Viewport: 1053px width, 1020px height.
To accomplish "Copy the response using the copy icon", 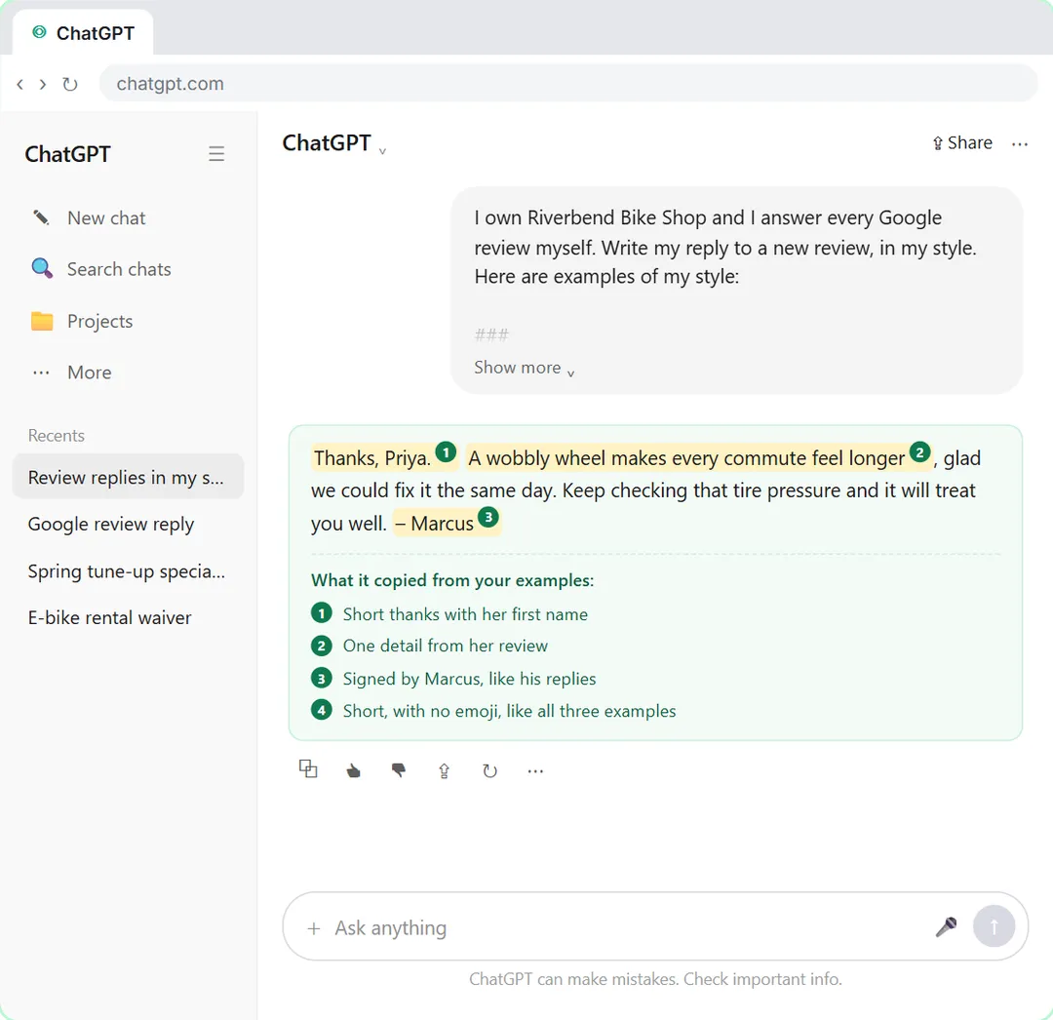I will pos(308,769).
